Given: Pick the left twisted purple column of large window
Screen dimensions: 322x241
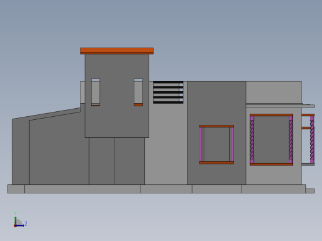Looking at the screenshot, I should coord(252,140).
